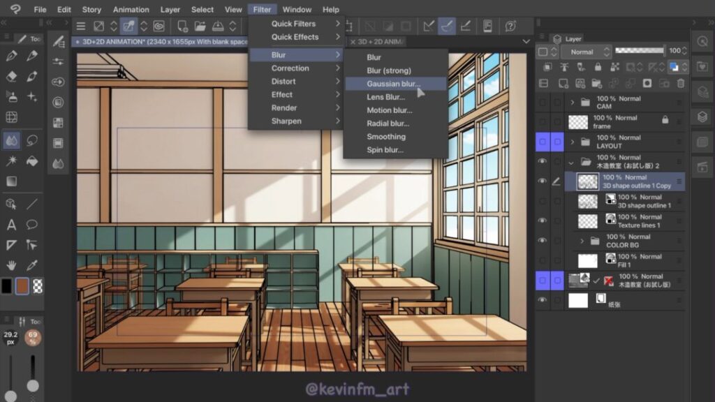Image resolution: width=715 pixels, height=402 pixels.
Task: Open the Sharpen submenu
Action: (295, 121)
